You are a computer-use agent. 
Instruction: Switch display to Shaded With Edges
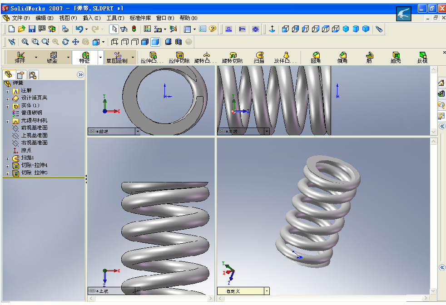tap(145, 42)
